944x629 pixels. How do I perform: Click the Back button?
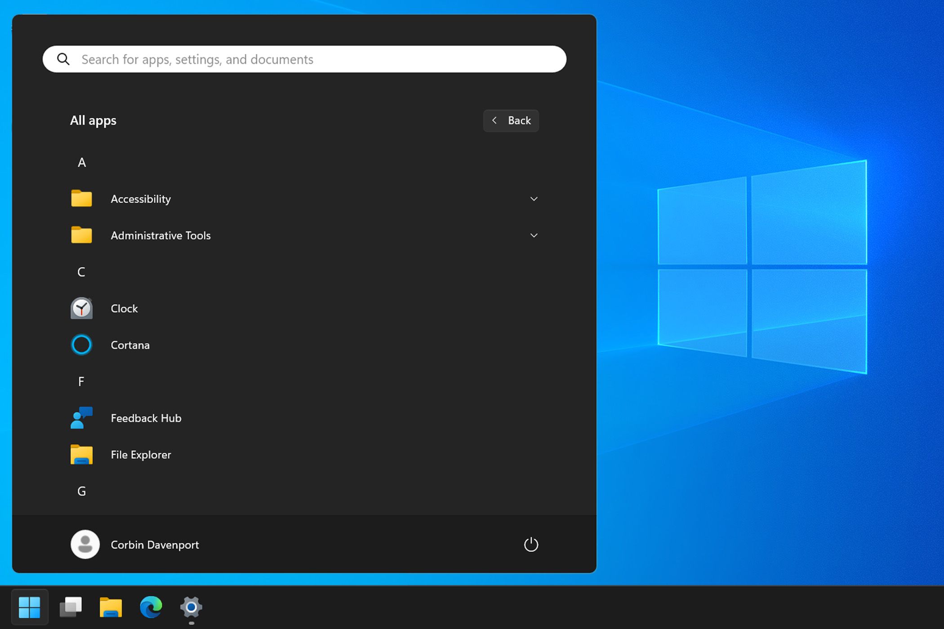tap(511, 120)
